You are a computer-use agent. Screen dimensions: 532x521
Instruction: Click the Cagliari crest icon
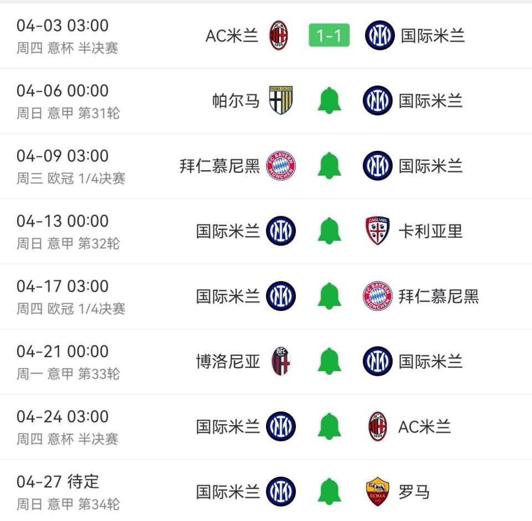coord(377,231)
